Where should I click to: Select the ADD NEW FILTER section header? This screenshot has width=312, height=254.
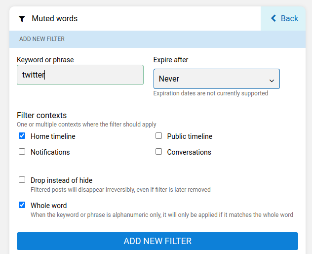(x=42, y=39)
